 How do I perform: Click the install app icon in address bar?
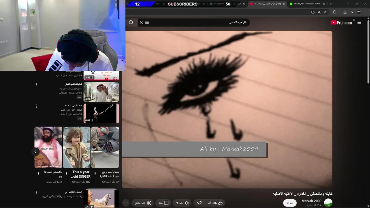click(x=313, y=12)
